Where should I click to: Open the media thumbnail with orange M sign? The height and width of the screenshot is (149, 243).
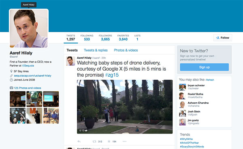[34, 116]
